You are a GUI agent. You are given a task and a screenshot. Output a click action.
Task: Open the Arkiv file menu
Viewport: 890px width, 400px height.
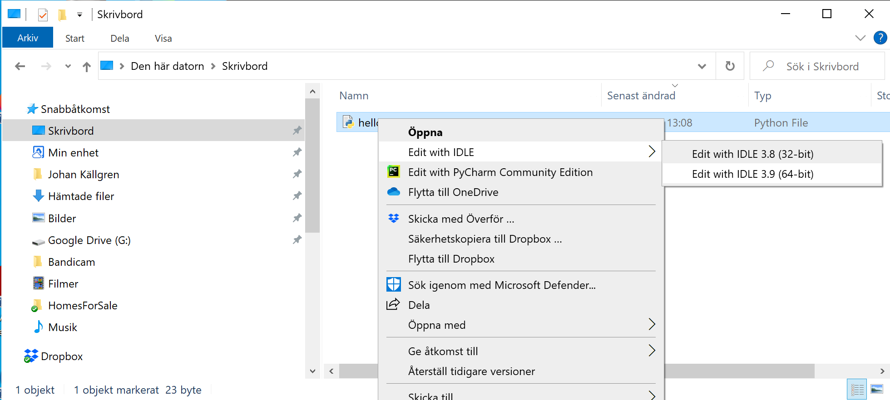pos(28,38)
